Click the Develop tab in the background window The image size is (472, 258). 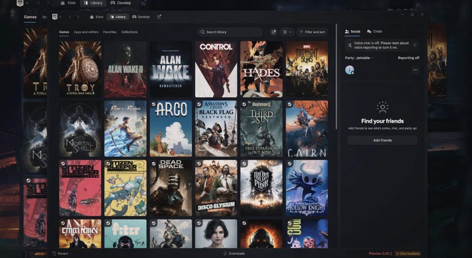pos(121,3)
